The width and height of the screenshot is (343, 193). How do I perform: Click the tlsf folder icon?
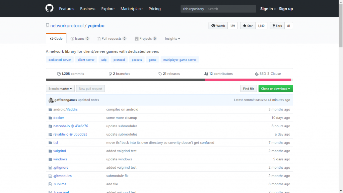(x=50, y=143)
